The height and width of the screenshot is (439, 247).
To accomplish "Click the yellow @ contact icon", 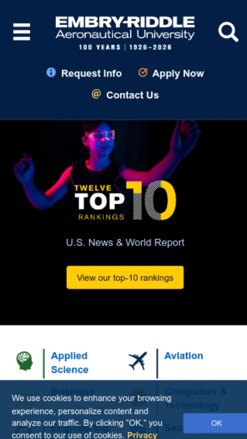I will (x=96, y=94).
